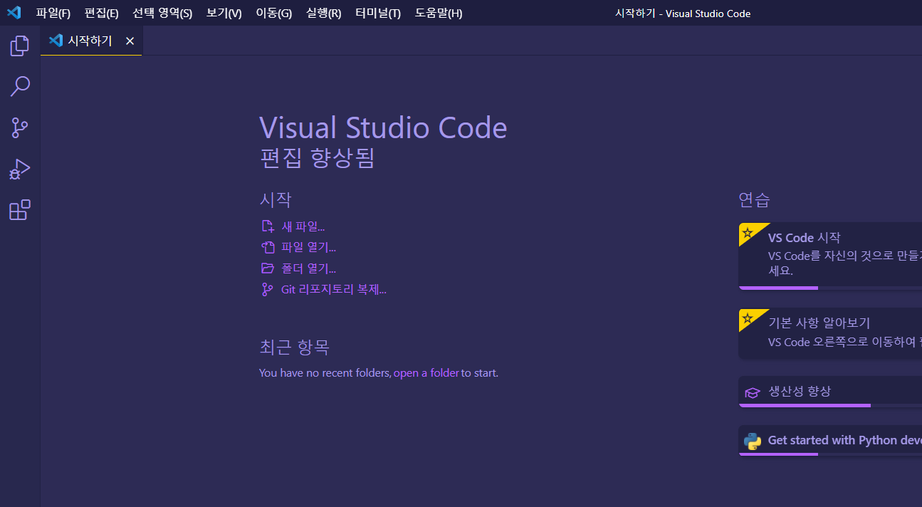Click the git branch icon beside Git 리포지토리 복제

tap(268, 289)
